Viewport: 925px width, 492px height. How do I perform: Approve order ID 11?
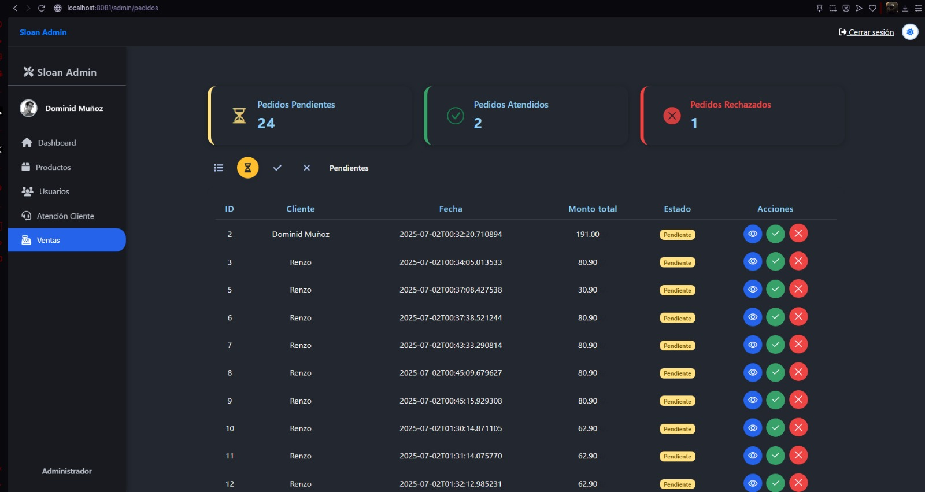pyautogui.click(x=775, y=456)
